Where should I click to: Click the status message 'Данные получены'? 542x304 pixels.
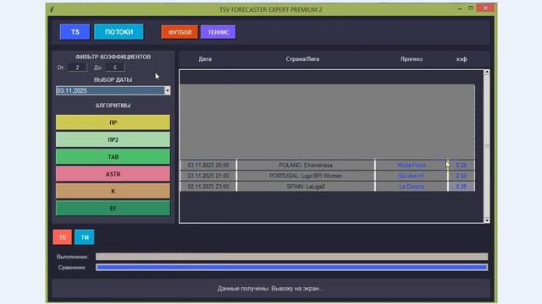point(271,288)
